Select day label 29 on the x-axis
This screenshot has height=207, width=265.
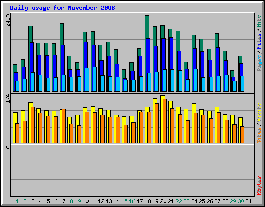(x=233, y=201)
